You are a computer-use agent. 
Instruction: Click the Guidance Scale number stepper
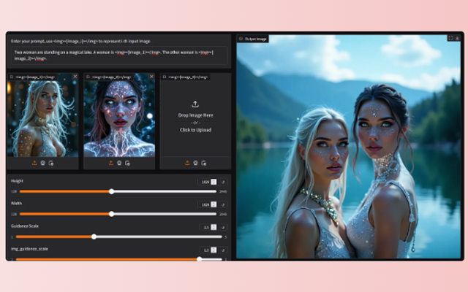(214, 227)
